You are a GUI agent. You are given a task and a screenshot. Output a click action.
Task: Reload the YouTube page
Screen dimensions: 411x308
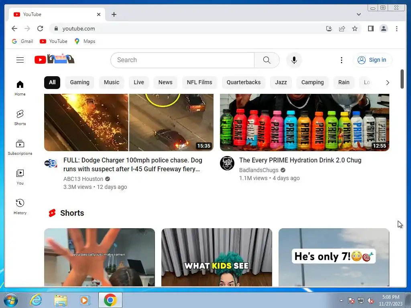(40, 28)
